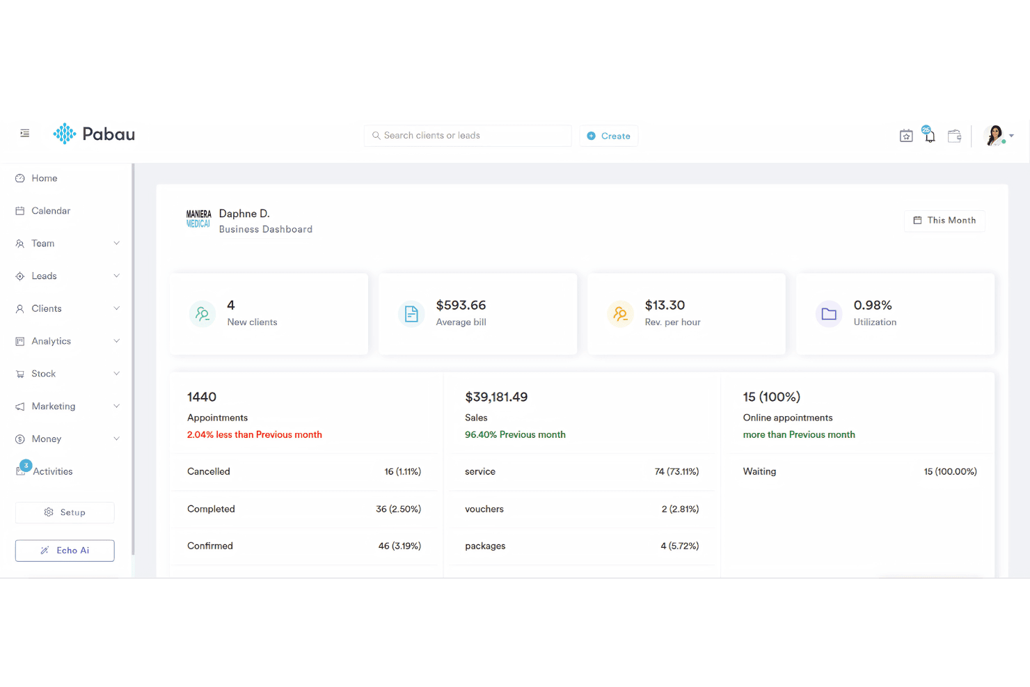
Task: Click the $13.30 Rev. per hour value
Action: pyautogui.click(x=665, y=305)
